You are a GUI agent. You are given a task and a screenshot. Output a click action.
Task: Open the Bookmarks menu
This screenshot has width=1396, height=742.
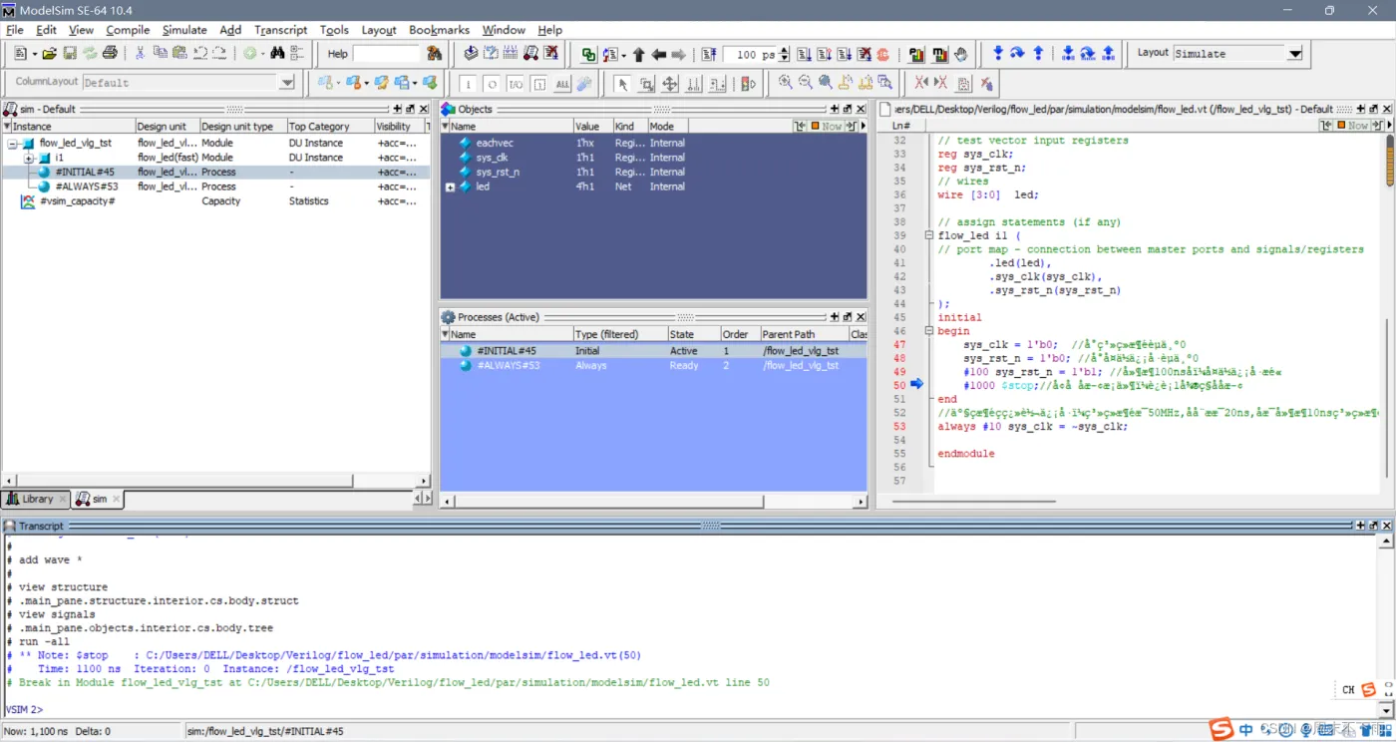point(439,30)
